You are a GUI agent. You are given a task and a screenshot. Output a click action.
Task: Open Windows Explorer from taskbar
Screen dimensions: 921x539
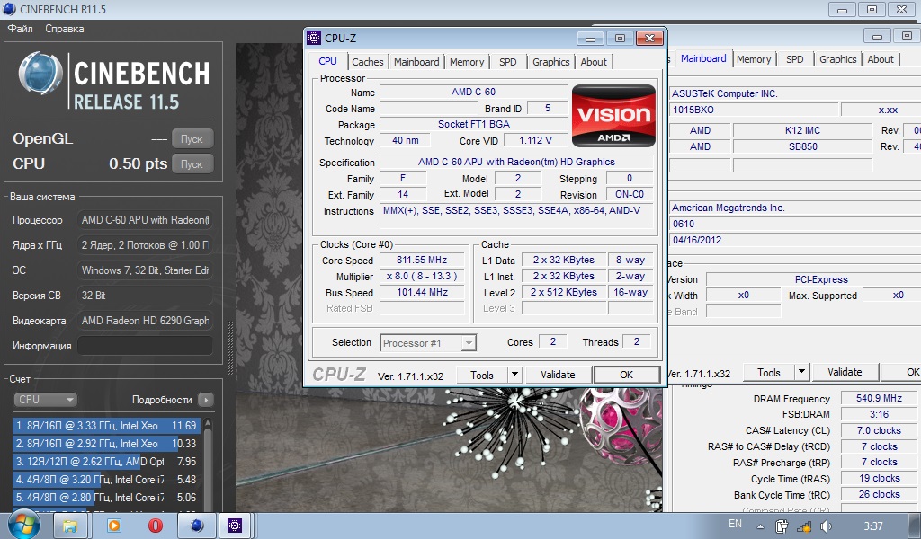tap(69, 526)
